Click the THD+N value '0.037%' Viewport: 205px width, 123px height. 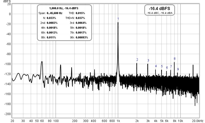pyautogui.click(x=80, y=18)
